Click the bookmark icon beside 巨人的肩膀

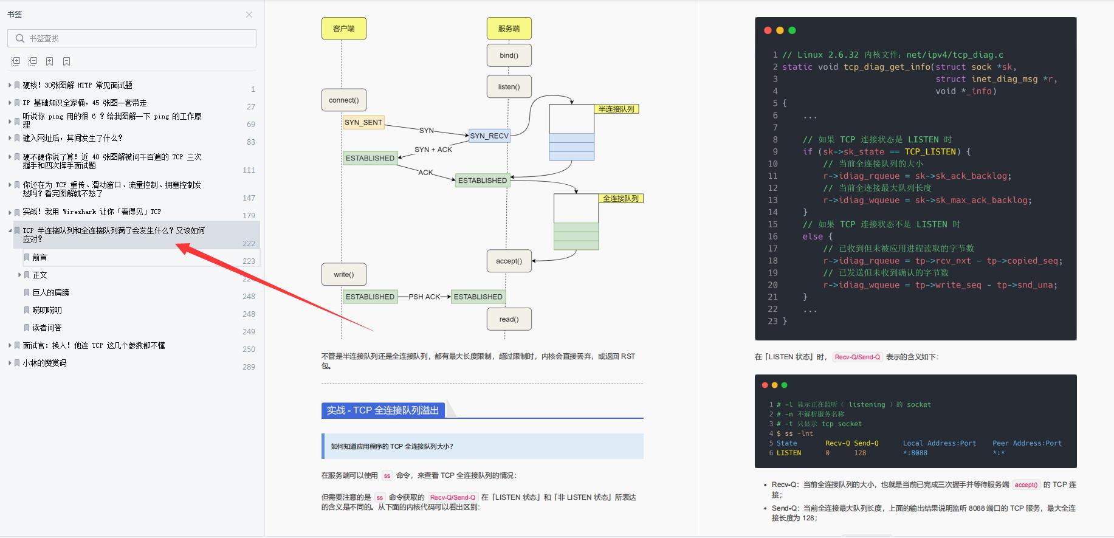tap(27, 293)
